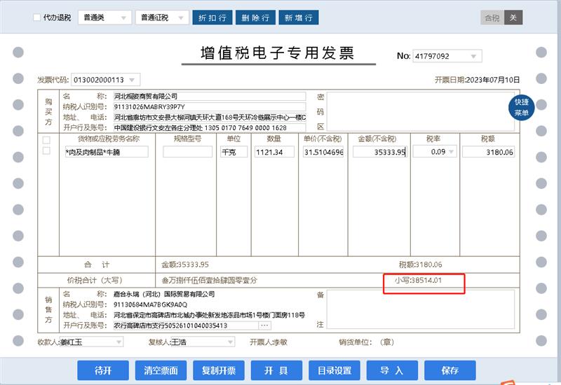The image size is (561, 385).
Task: Open the 复核人 reviewer dropdown
Action: 229,342
